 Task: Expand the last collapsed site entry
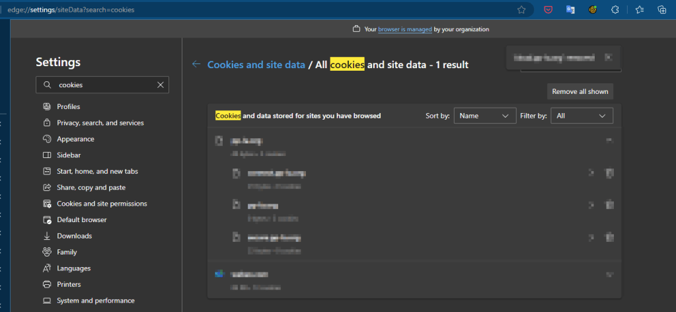click(x=610, y=274)
